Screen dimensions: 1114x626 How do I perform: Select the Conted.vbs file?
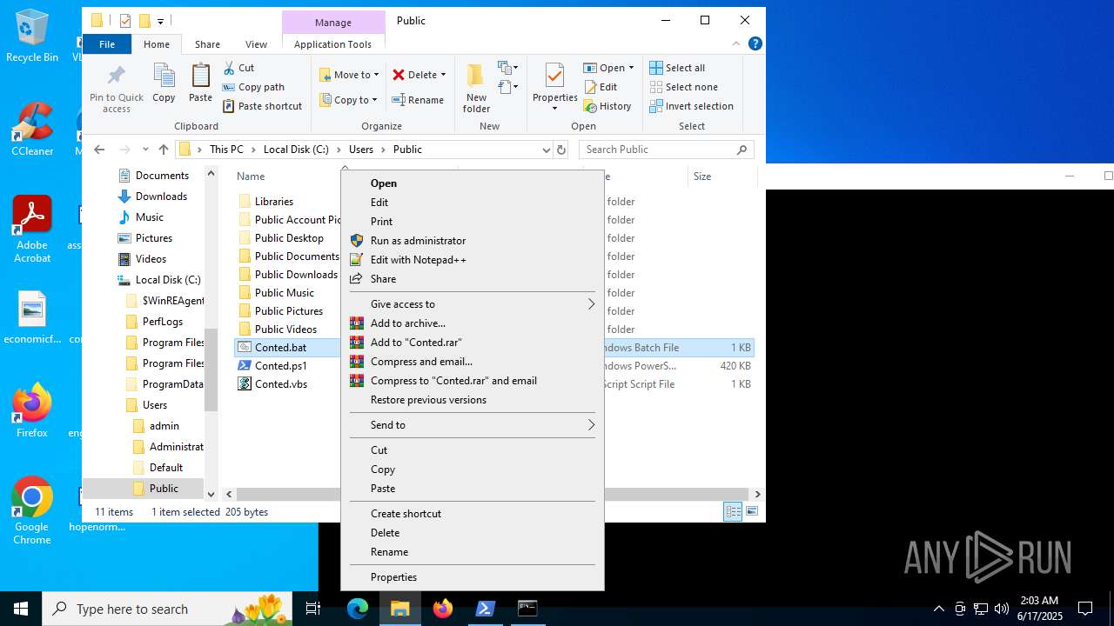(x=280, y=384)
